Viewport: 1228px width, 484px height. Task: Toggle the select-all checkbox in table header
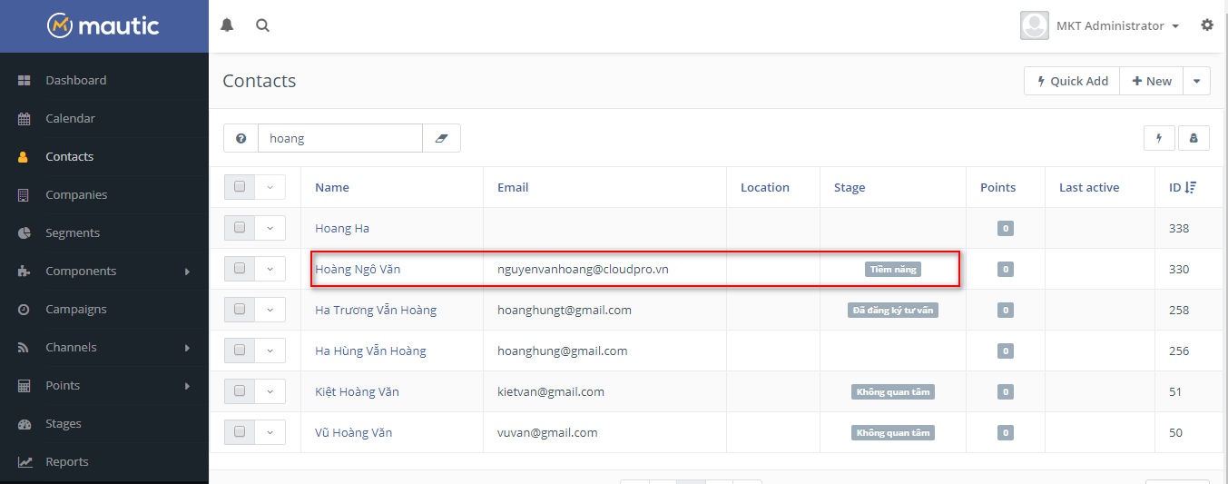point(240,187)
